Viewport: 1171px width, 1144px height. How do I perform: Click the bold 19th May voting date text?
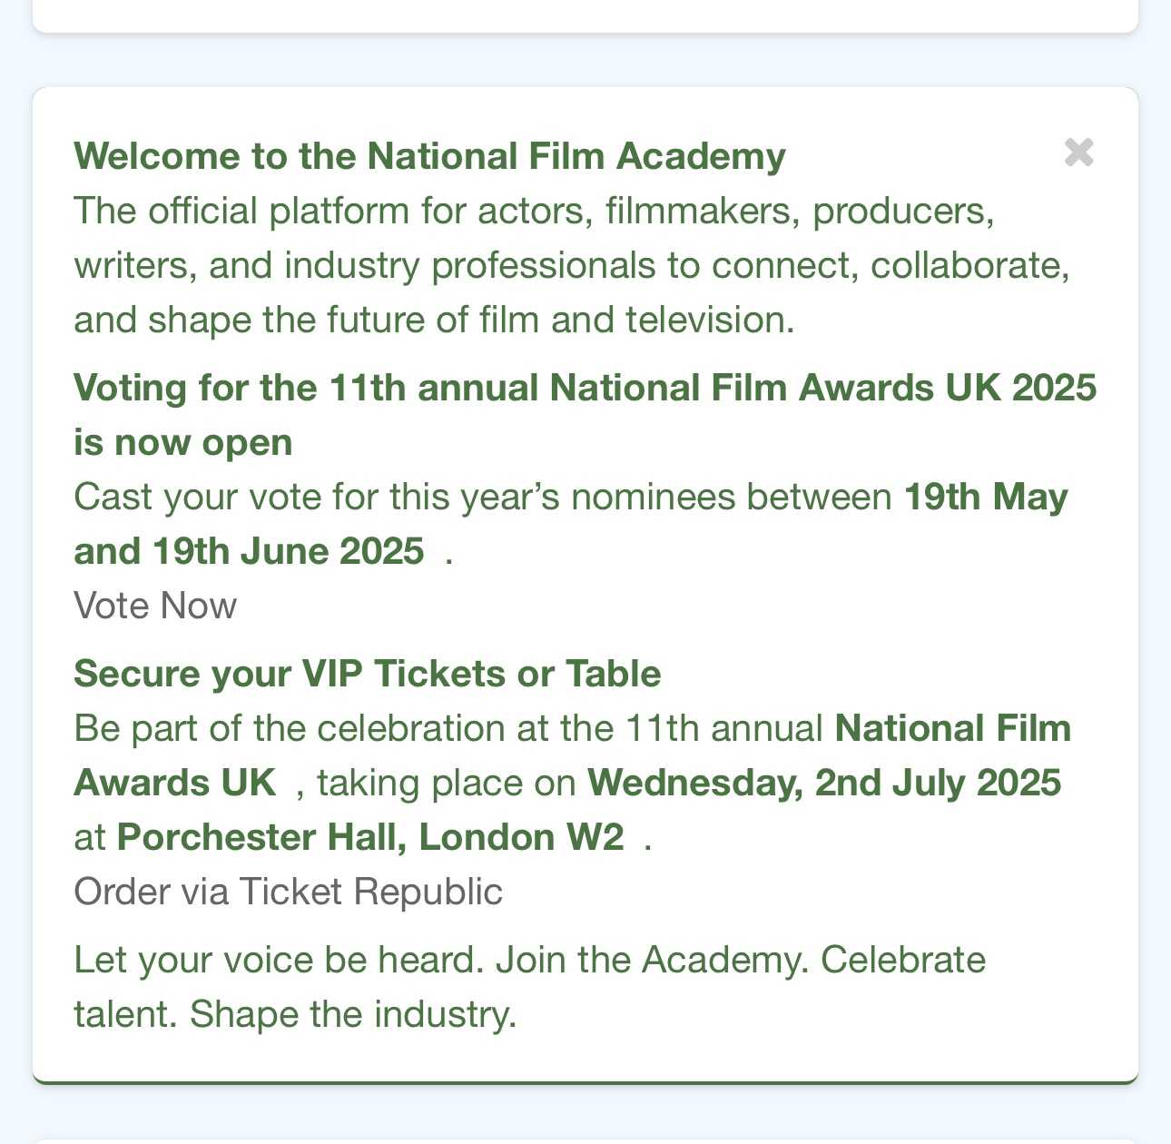point(986,498)
